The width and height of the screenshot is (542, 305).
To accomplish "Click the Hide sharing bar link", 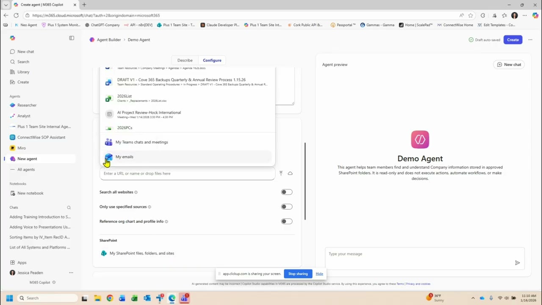I will [319, 274].
